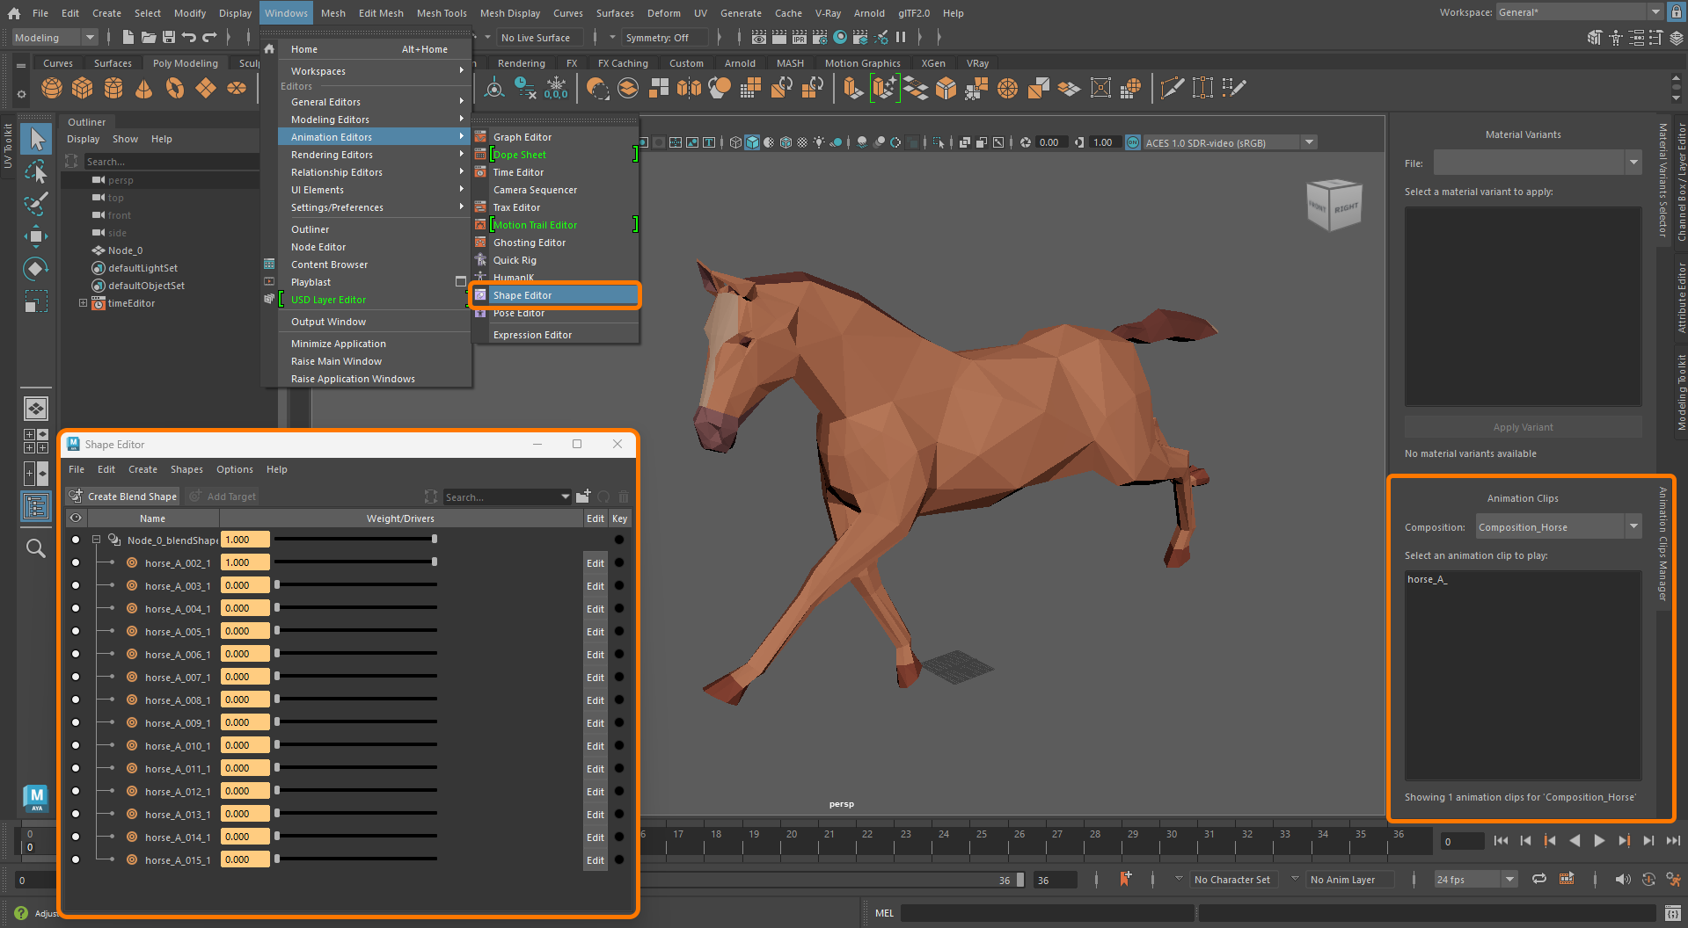Open the Shapes menu in the Shape Editor

point(186,469)
